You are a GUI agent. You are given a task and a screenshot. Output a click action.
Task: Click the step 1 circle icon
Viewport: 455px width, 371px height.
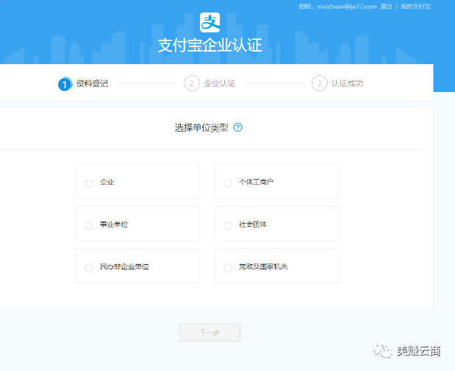click(65, 84)
